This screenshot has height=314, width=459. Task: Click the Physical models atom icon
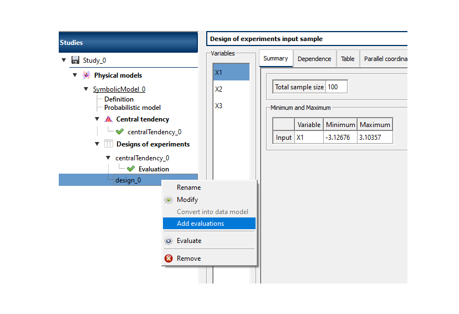[x=86, y=75]
